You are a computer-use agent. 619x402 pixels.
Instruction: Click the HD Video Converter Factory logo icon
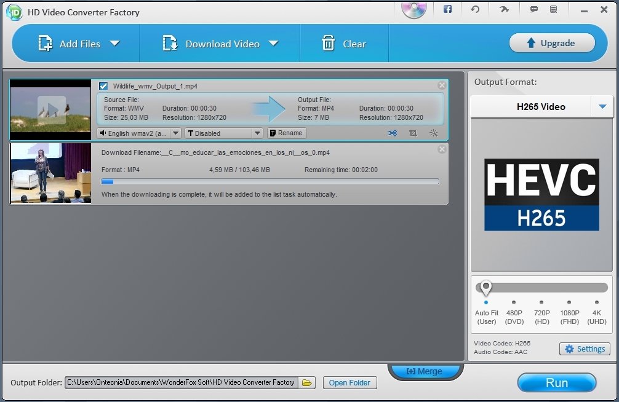14,12
